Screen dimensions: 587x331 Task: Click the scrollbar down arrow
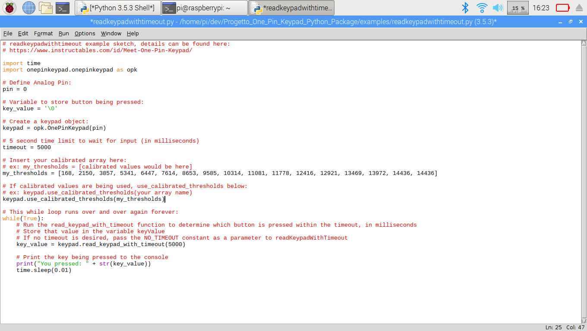pyautogui.click(x=584, y=320)
